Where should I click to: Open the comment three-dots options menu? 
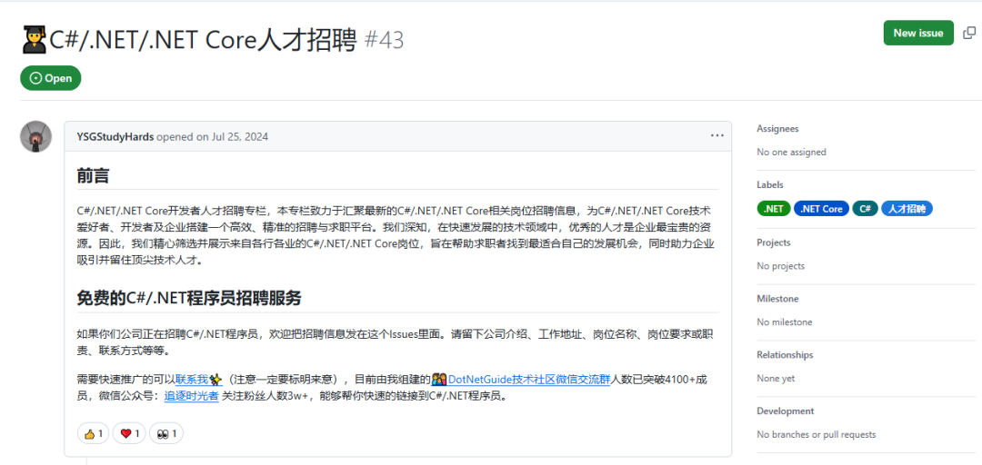pos(717,136)
